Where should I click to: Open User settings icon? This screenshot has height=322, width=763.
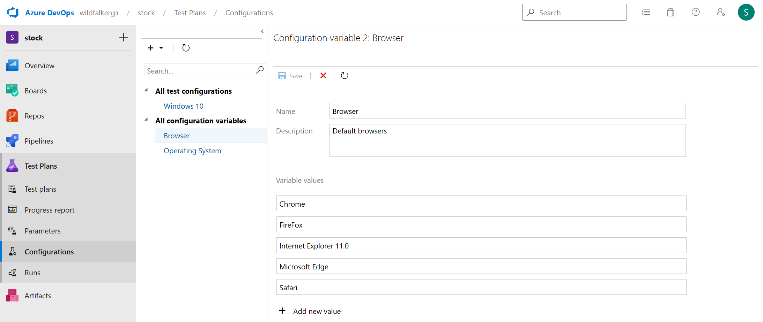tap(721, 13)
